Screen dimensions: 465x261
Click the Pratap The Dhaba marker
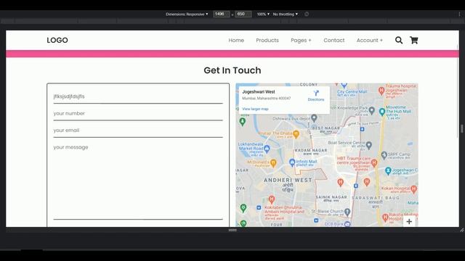click(296, 133)
